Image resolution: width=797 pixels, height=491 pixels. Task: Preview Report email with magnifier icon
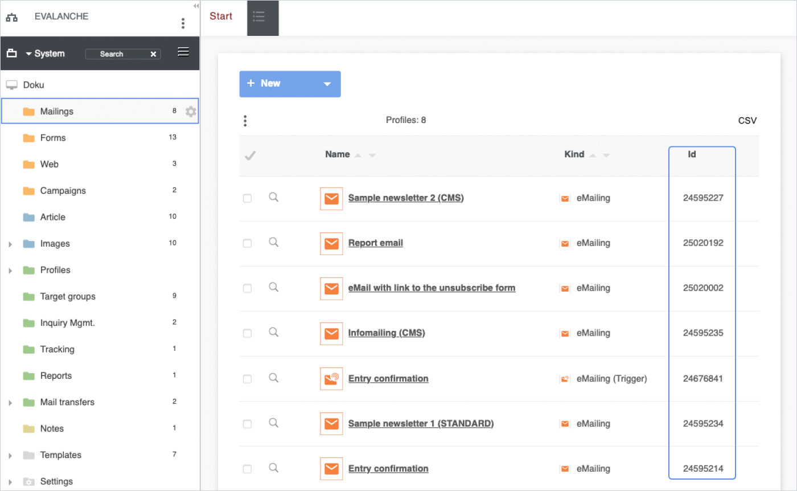[x=273, y=242]
